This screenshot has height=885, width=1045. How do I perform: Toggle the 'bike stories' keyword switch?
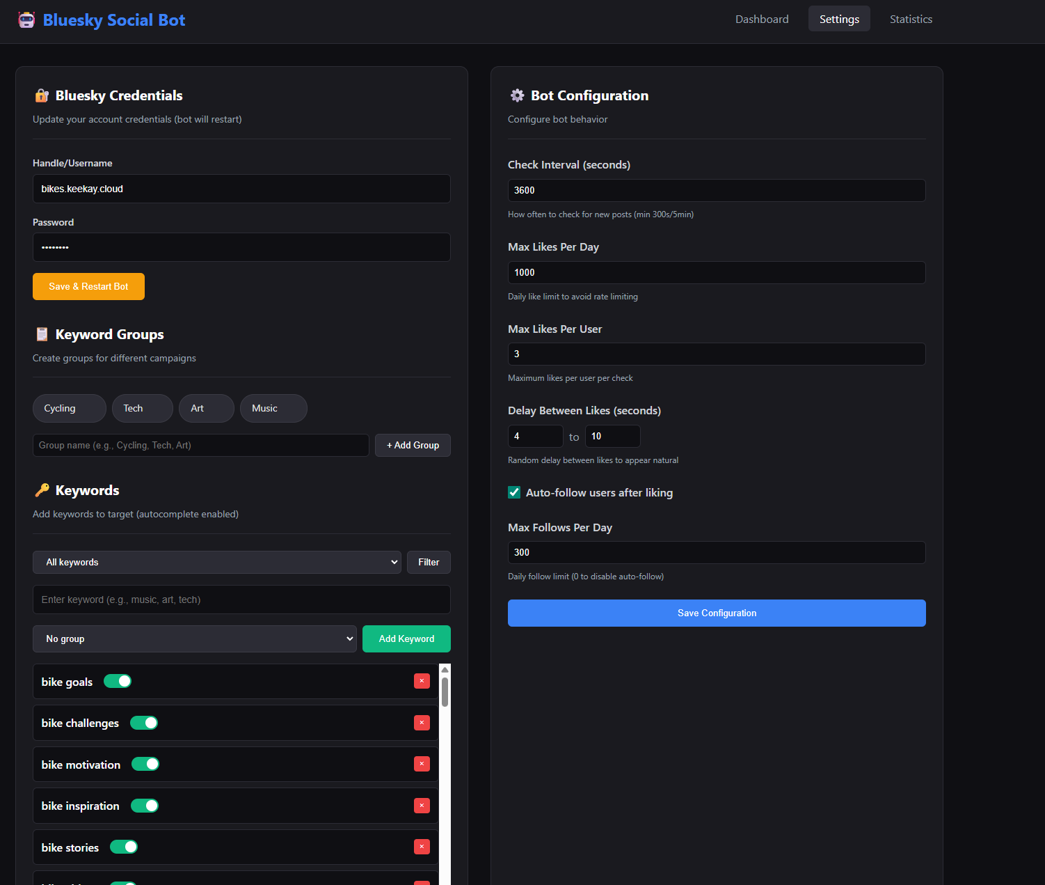(124, 847)
